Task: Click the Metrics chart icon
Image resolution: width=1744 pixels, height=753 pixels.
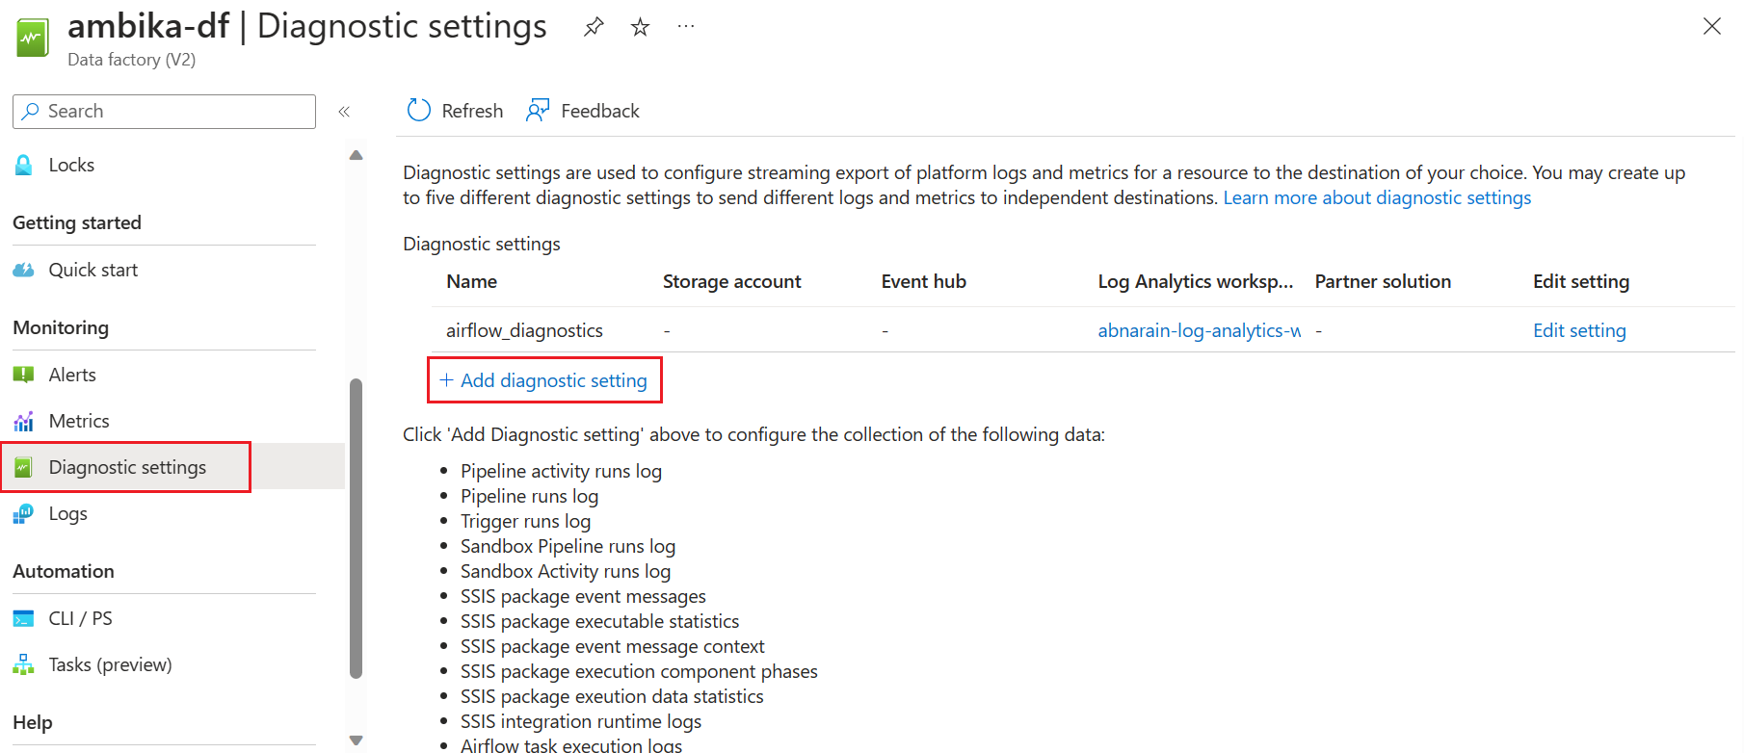Action: tap(24, 422)
